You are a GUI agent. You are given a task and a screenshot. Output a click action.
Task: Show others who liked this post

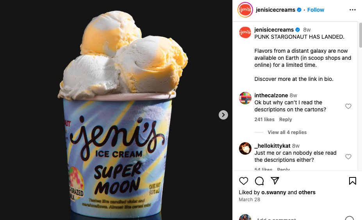point(307,192)
